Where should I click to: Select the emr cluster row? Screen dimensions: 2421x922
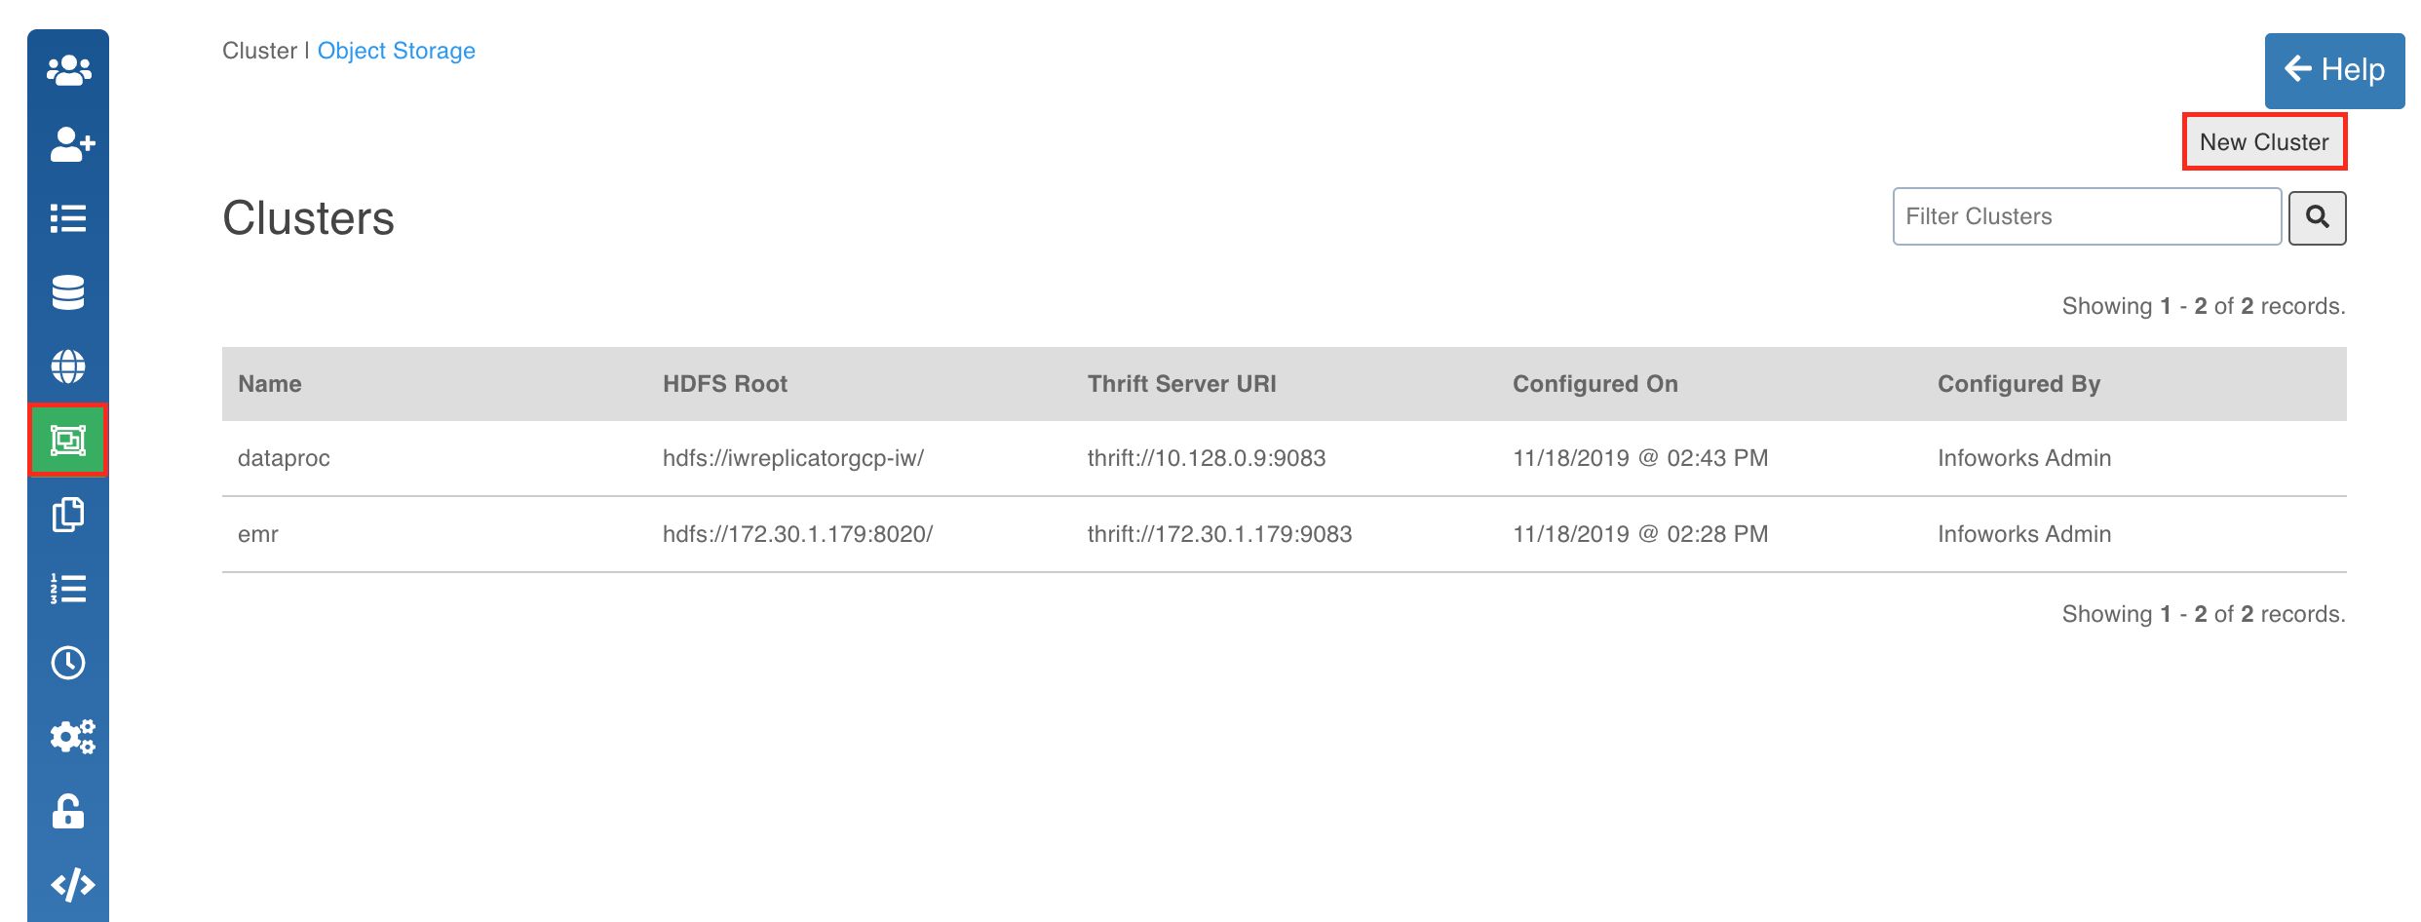coord(1284,534)
